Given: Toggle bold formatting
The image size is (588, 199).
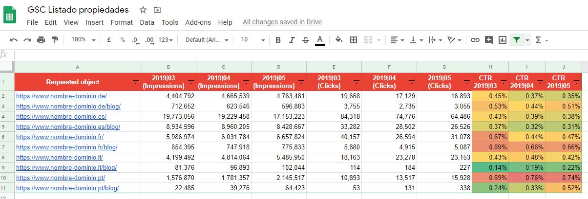Looking at the screenshot, I should (278, 40).
